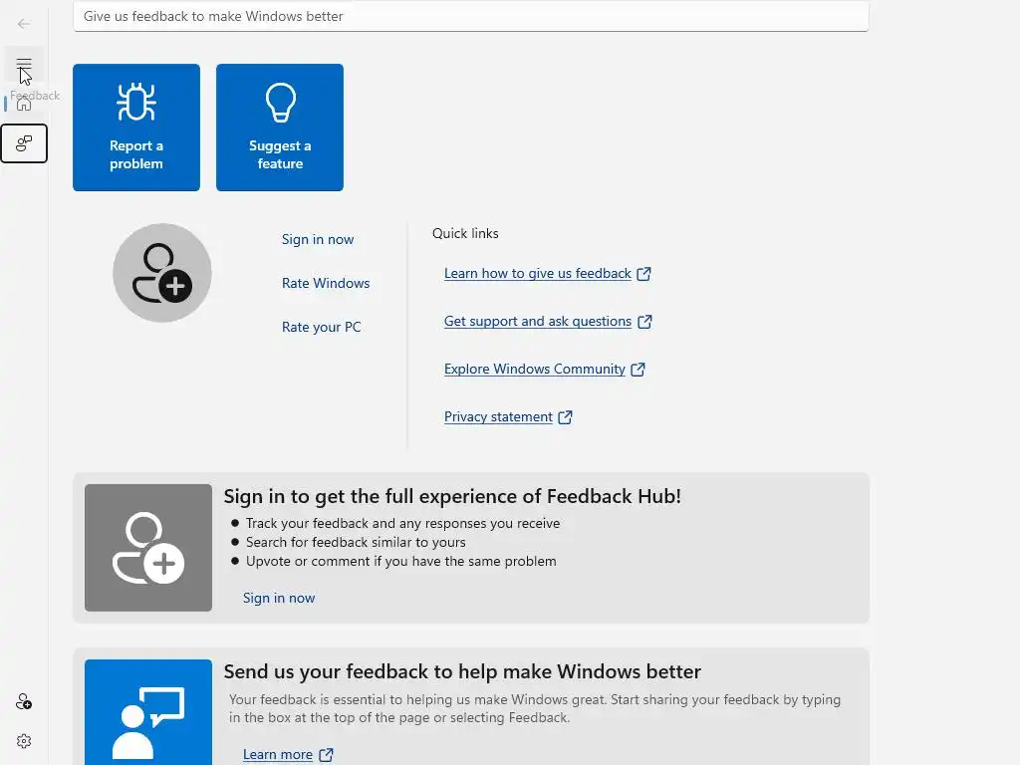The width and height of the screenshot is (1020, 765).
Task: Click Sign in now beside the avatar
Action: [x=318, y=239]
